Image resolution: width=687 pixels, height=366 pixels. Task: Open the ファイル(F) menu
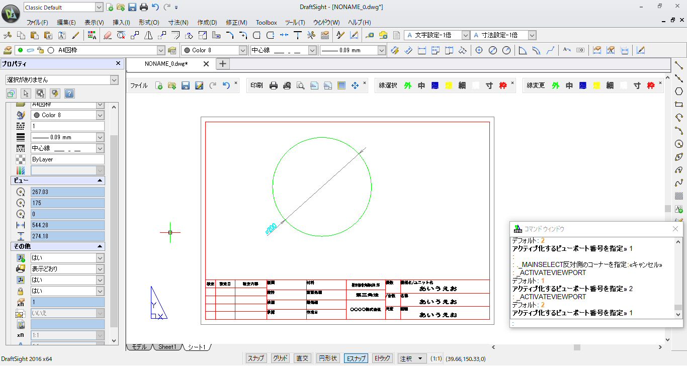[37, 23]
